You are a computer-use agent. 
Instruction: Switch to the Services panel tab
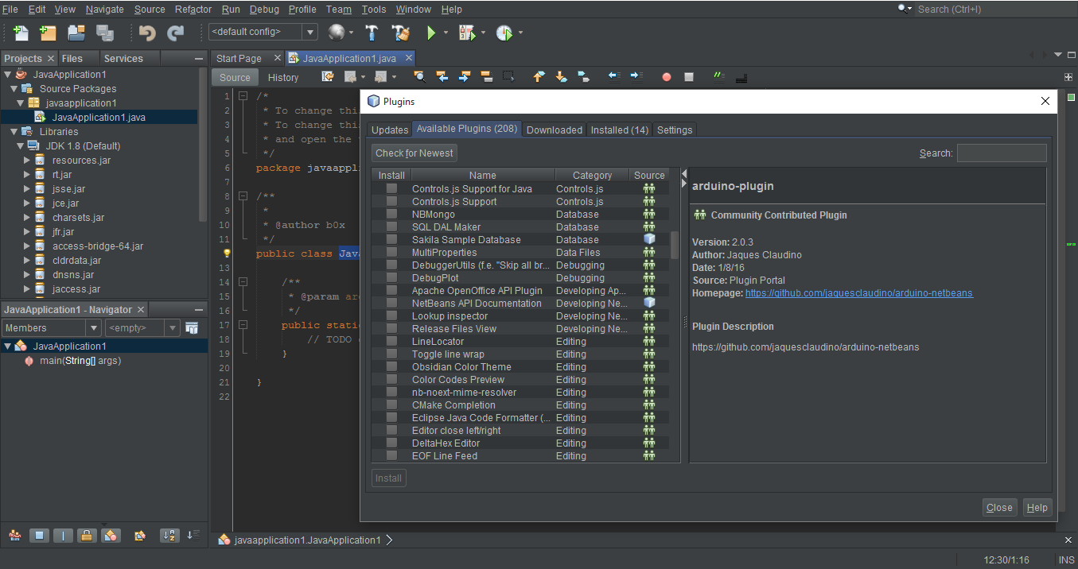(x=123, y=58)
